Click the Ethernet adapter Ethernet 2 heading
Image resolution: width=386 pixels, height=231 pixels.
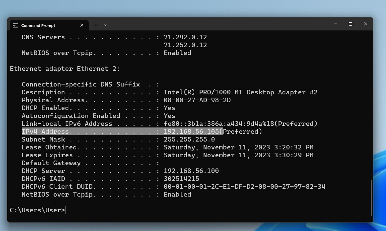pos(65,69)
